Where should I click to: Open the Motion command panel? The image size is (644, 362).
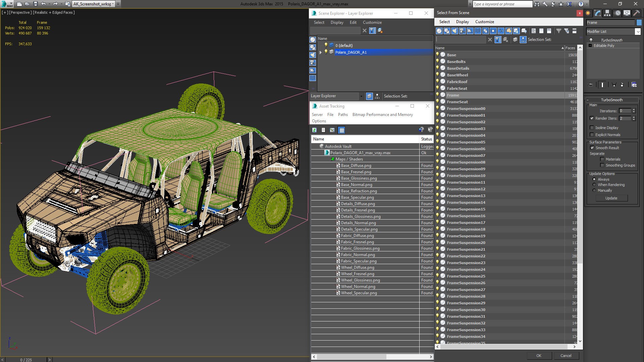point(617,13)
